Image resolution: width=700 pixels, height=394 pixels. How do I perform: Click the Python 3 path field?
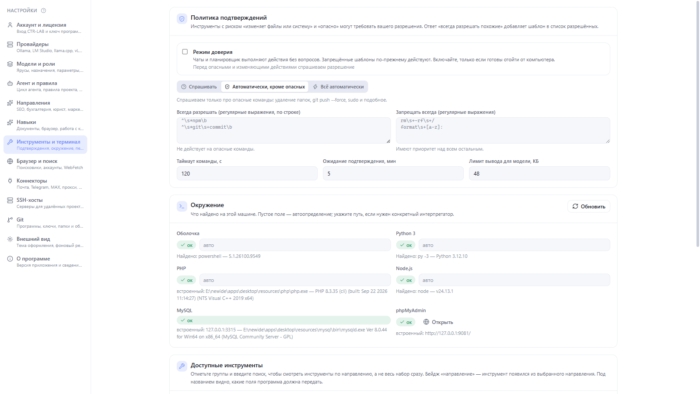pyautogui.click(x=514, y=245)
